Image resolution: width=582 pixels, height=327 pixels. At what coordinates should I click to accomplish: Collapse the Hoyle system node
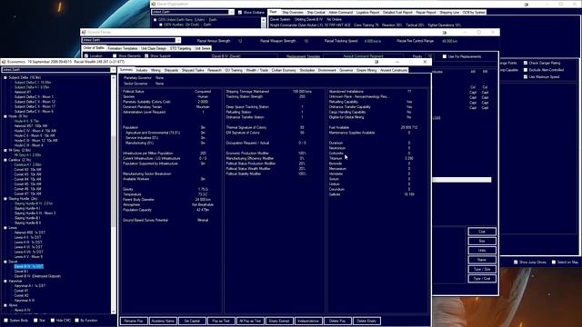(x=5, y=116)
